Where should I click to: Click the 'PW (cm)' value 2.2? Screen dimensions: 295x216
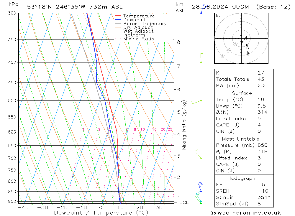coord(261,85)
